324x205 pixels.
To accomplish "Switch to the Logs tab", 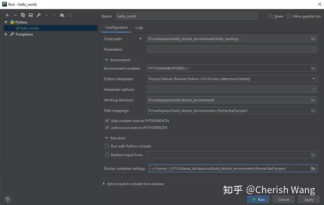I will click(x=139, y=27).
